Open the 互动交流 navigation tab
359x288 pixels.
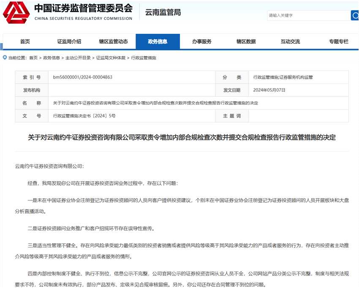(290, 41)
